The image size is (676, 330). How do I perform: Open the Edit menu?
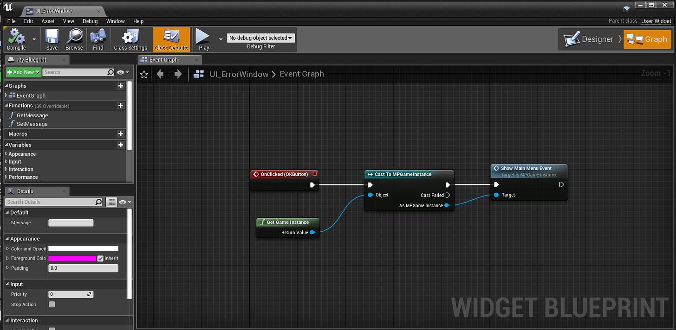coord(28,21)
